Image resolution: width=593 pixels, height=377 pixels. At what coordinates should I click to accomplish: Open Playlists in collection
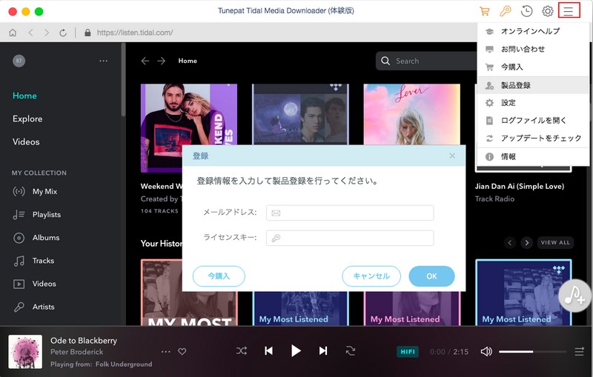(x=36, y=215)
